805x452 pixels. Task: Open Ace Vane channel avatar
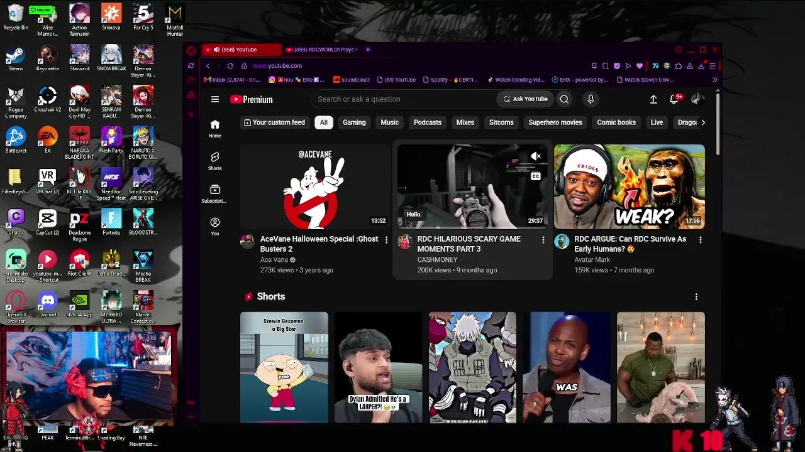point(248,242)
